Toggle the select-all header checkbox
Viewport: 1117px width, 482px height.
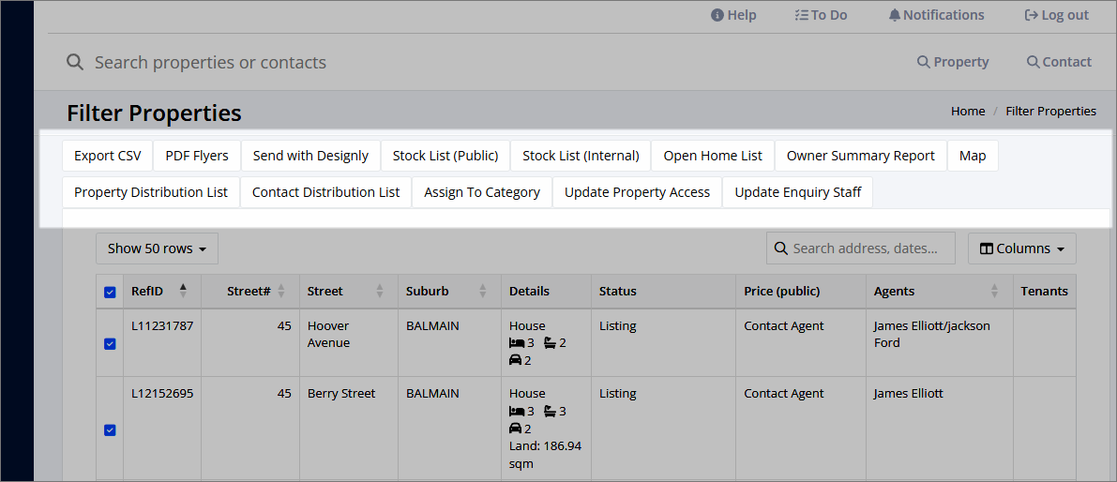(110, 292)
